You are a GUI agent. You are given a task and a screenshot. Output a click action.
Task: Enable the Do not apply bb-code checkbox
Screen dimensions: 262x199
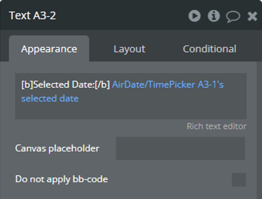tap(239, 180)
